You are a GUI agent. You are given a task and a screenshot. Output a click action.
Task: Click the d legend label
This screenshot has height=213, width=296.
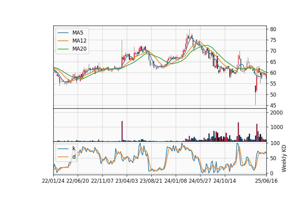(74, 157)
